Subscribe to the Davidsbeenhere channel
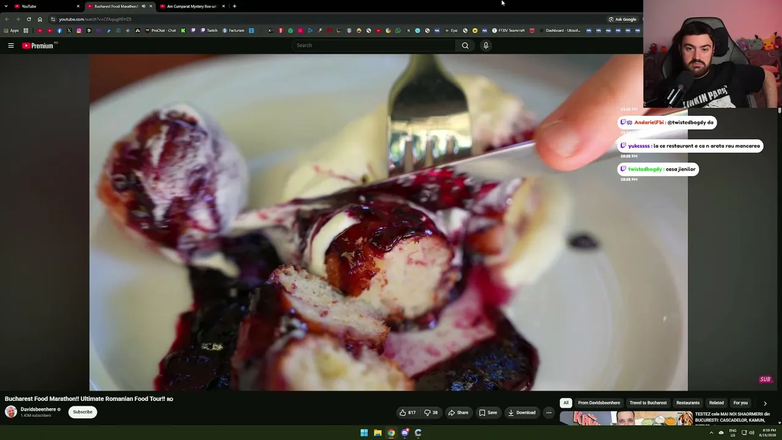The image size is (782, 440). point(82,412)
